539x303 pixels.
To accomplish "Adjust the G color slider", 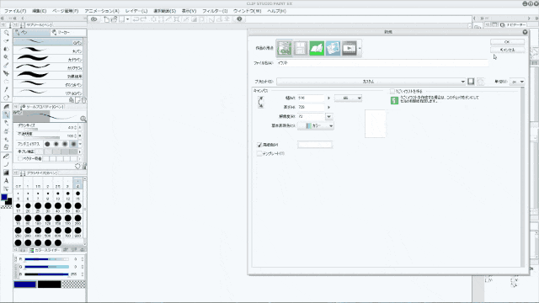I will click(47, 267).
